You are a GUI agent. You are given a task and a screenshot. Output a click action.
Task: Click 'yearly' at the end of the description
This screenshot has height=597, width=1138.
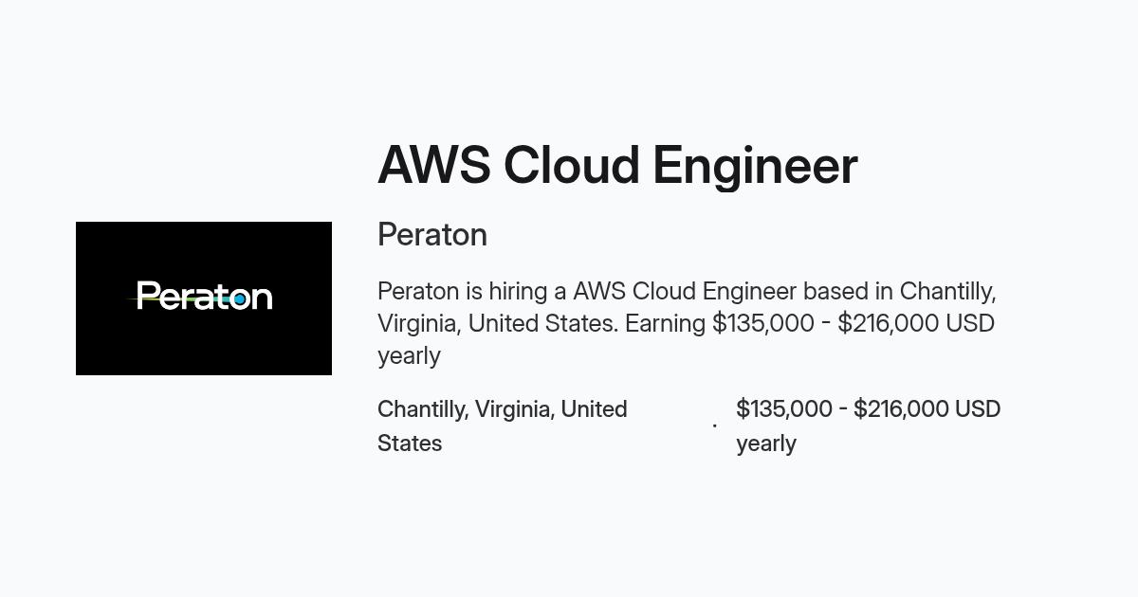tap(409, 356)
